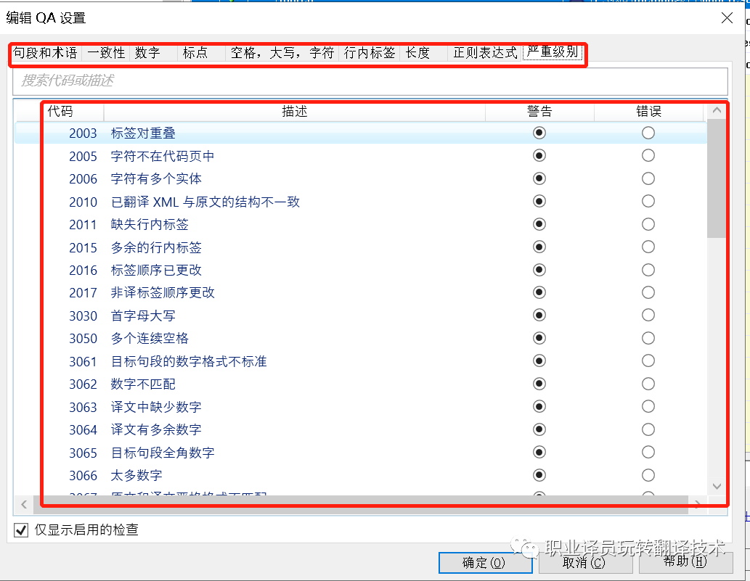Switch to the 句段和术语 tab
Viewport: 750px width, 581px height.
coord(45,52)
